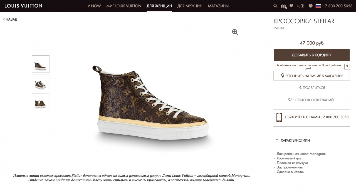Select the first side-view sneaker thumbnail
356x193 pixels.
coord(40,64)
